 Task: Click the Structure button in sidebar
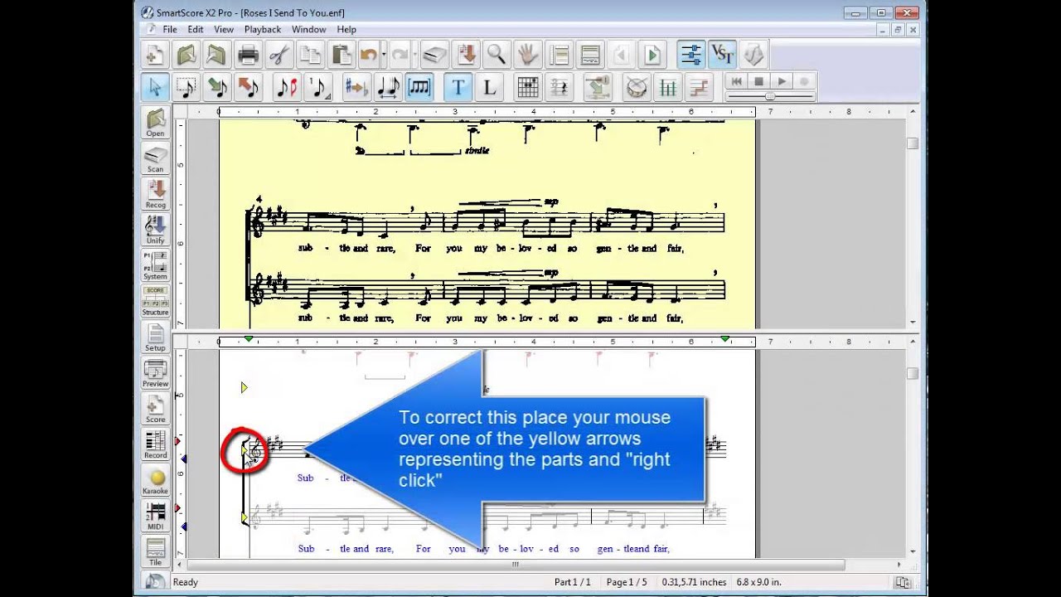tap(155, 300)
